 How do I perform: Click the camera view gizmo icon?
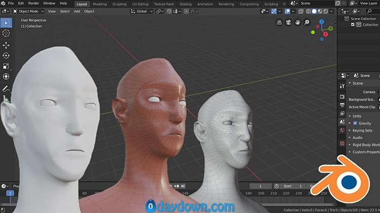pos(289,23)
